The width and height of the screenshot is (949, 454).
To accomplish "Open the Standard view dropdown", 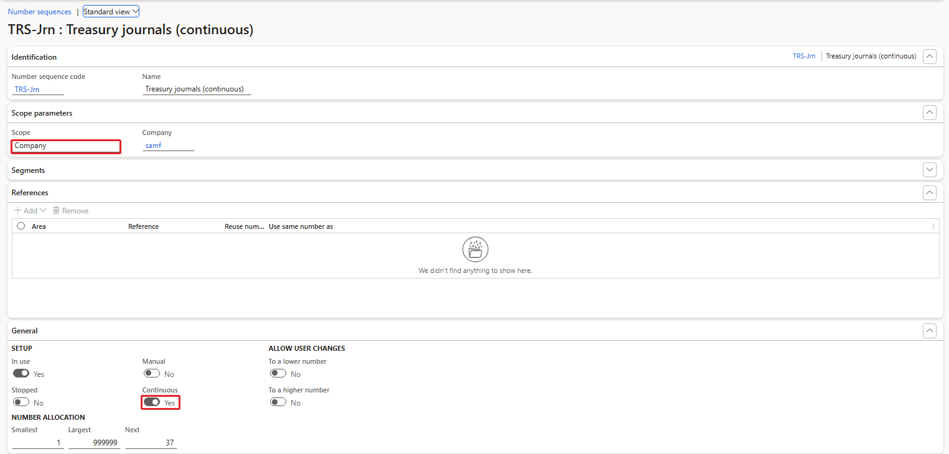I will (x=111, y=12).
